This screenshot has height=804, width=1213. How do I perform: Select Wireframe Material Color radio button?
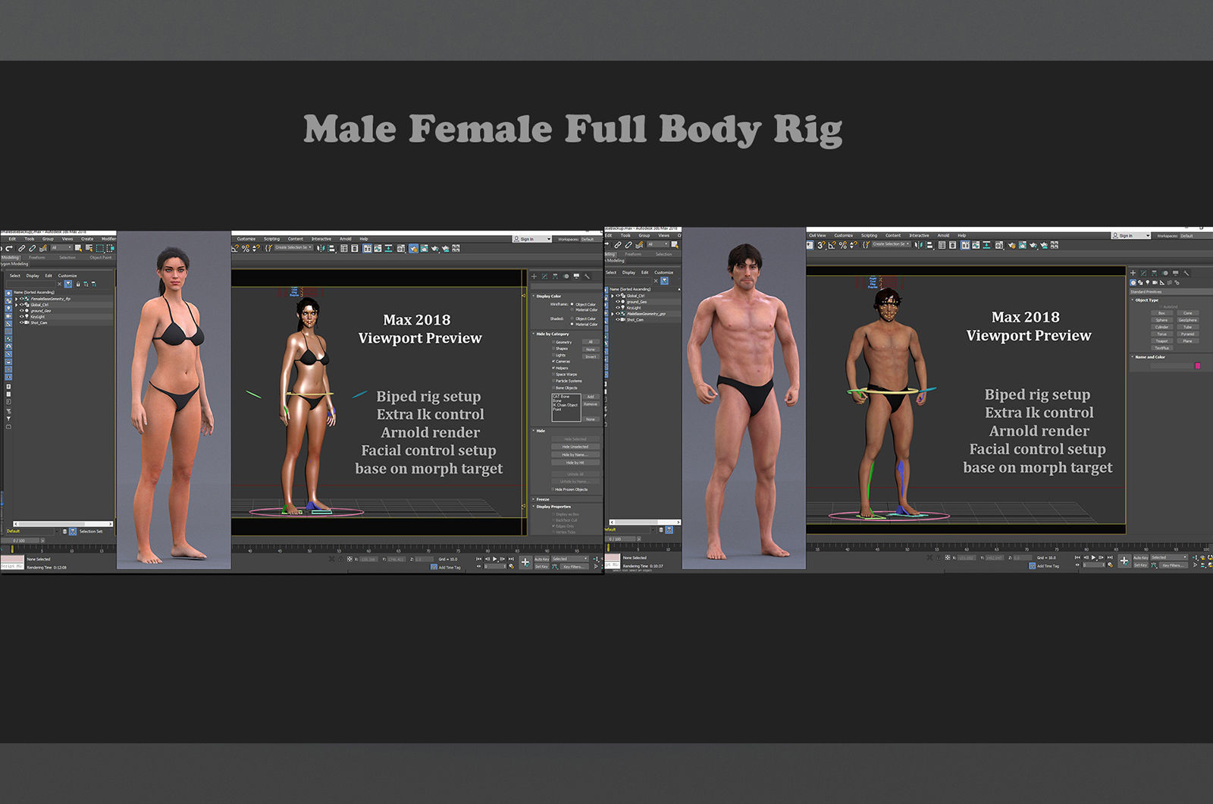(x=572, y=310)
